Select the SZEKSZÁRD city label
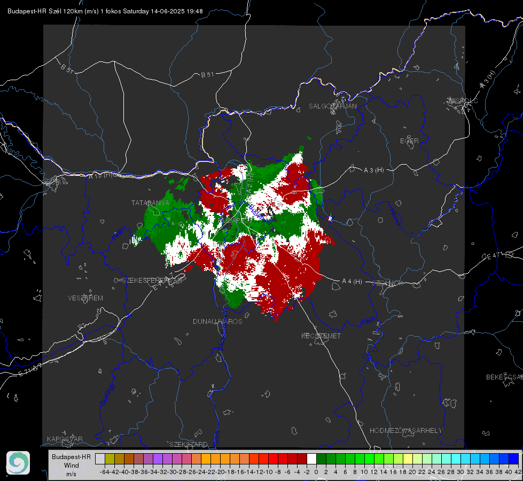This screenshot has height=481, width=523. click(x=189, y=444)
